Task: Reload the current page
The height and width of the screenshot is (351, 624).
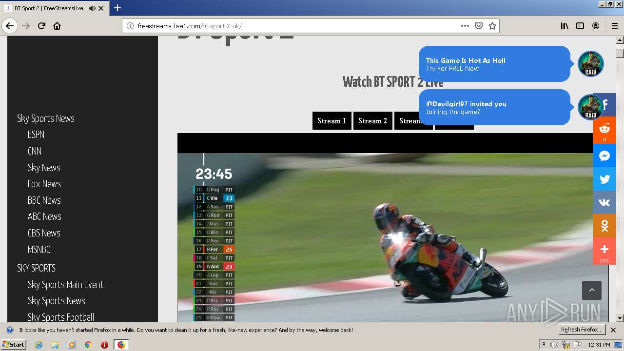Action: pos(42,26)
